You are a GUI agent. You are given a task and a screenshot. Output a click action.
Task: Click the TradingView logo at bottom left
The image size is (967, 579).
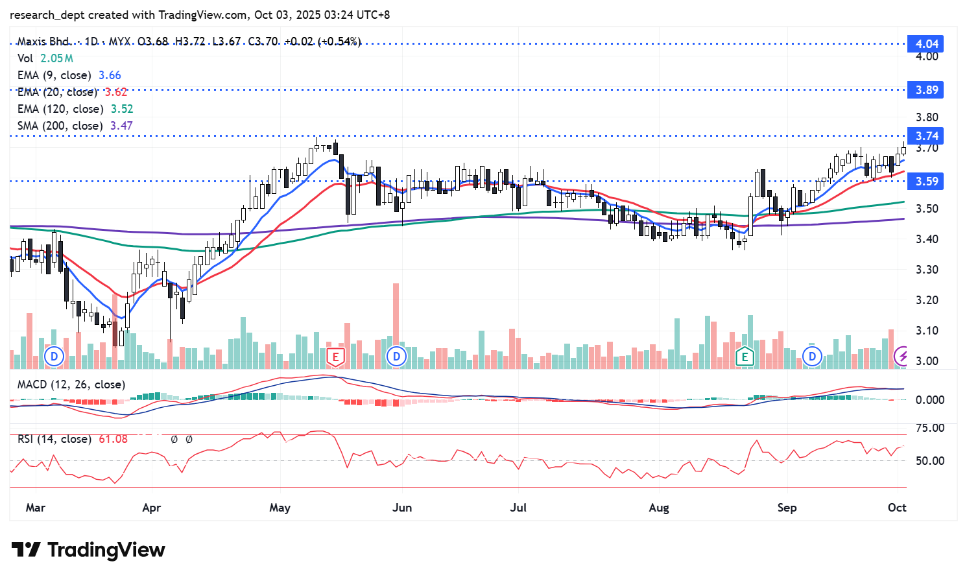click(88, 550)
